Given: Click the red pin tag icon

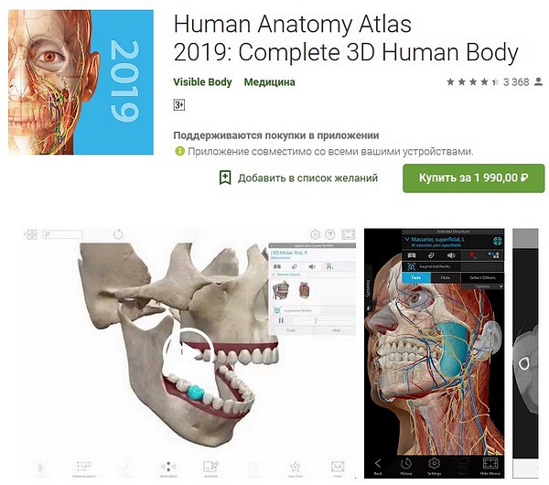Looking at the screenshot, I should (472, 255).
